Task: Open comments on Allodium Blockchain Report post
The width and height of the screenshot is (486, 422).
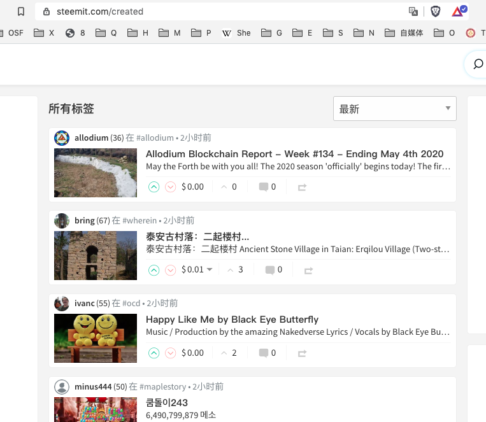Action: pyautogui.click(x=267, y=187)
